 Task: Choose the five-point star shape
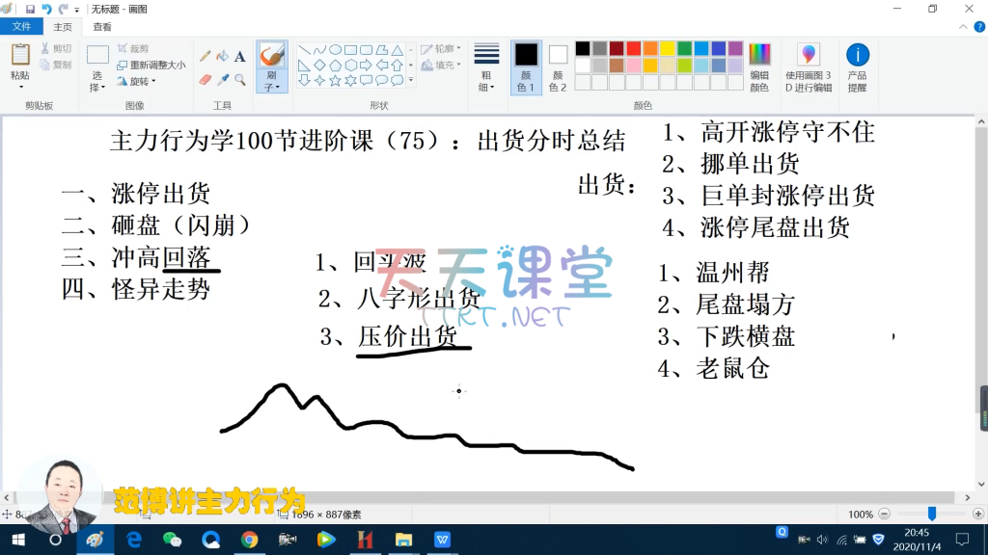click(335, 81)
